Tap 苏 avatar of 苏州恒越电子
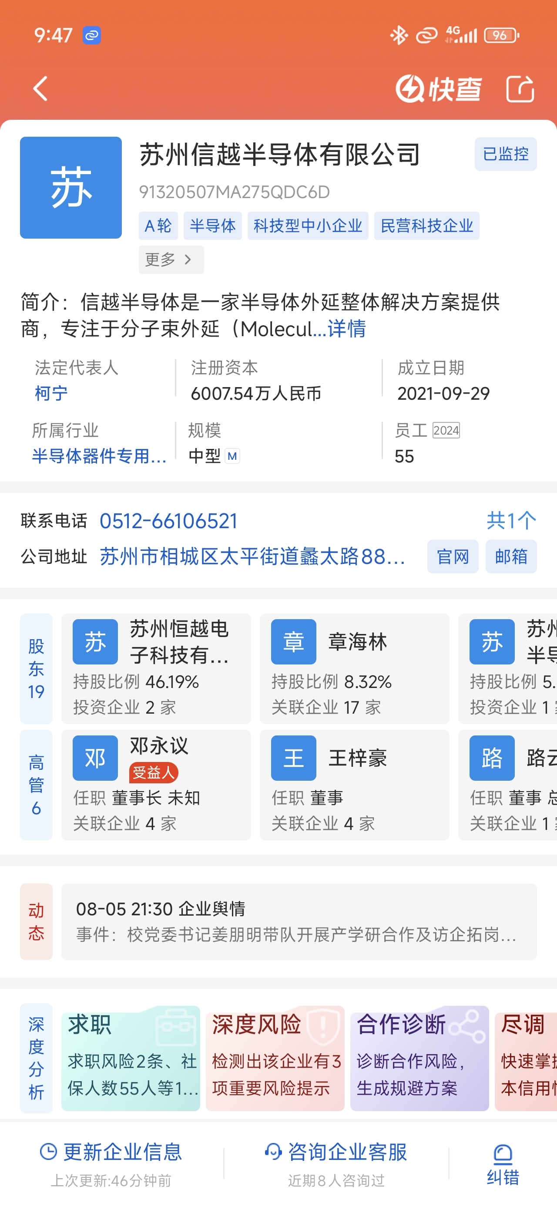This screenshot has height=1207, width=557. [95, 641]
